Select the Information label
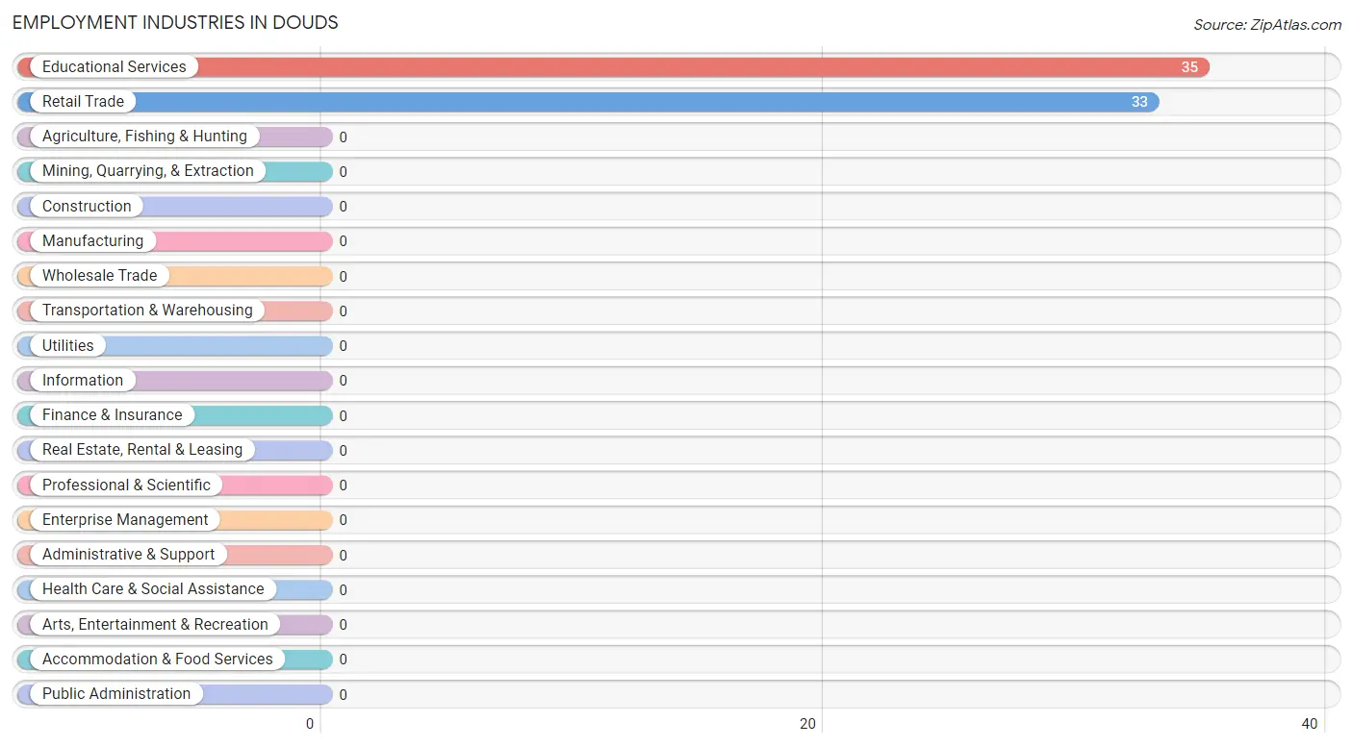Image resolution: width=1353 pixels, height=747 pixels. pos(83,381)
